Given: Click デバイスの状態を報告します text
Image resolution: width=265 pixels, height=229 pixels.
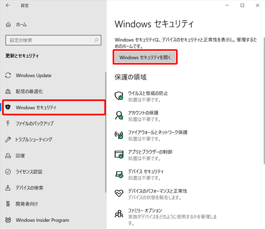Looking at the screenshot, I should [x=155, y=197].
